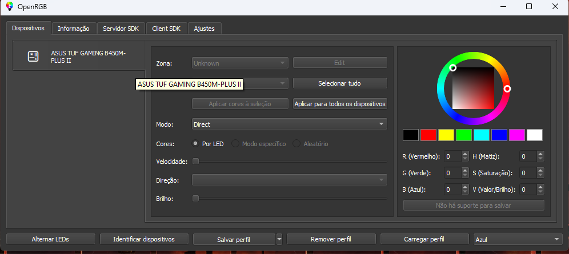Screen dimensions: 569x254
Task: Click the hue ring marker on the red side
Action: (x=507, y=89)
